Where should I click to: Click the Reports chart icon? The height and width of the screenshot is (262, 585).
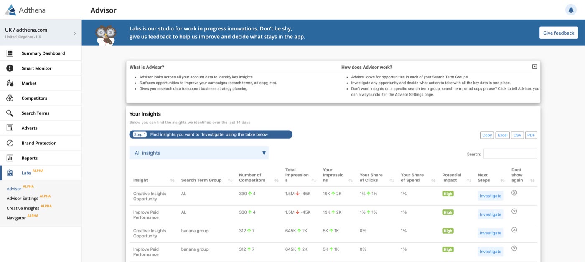point(10,158)
